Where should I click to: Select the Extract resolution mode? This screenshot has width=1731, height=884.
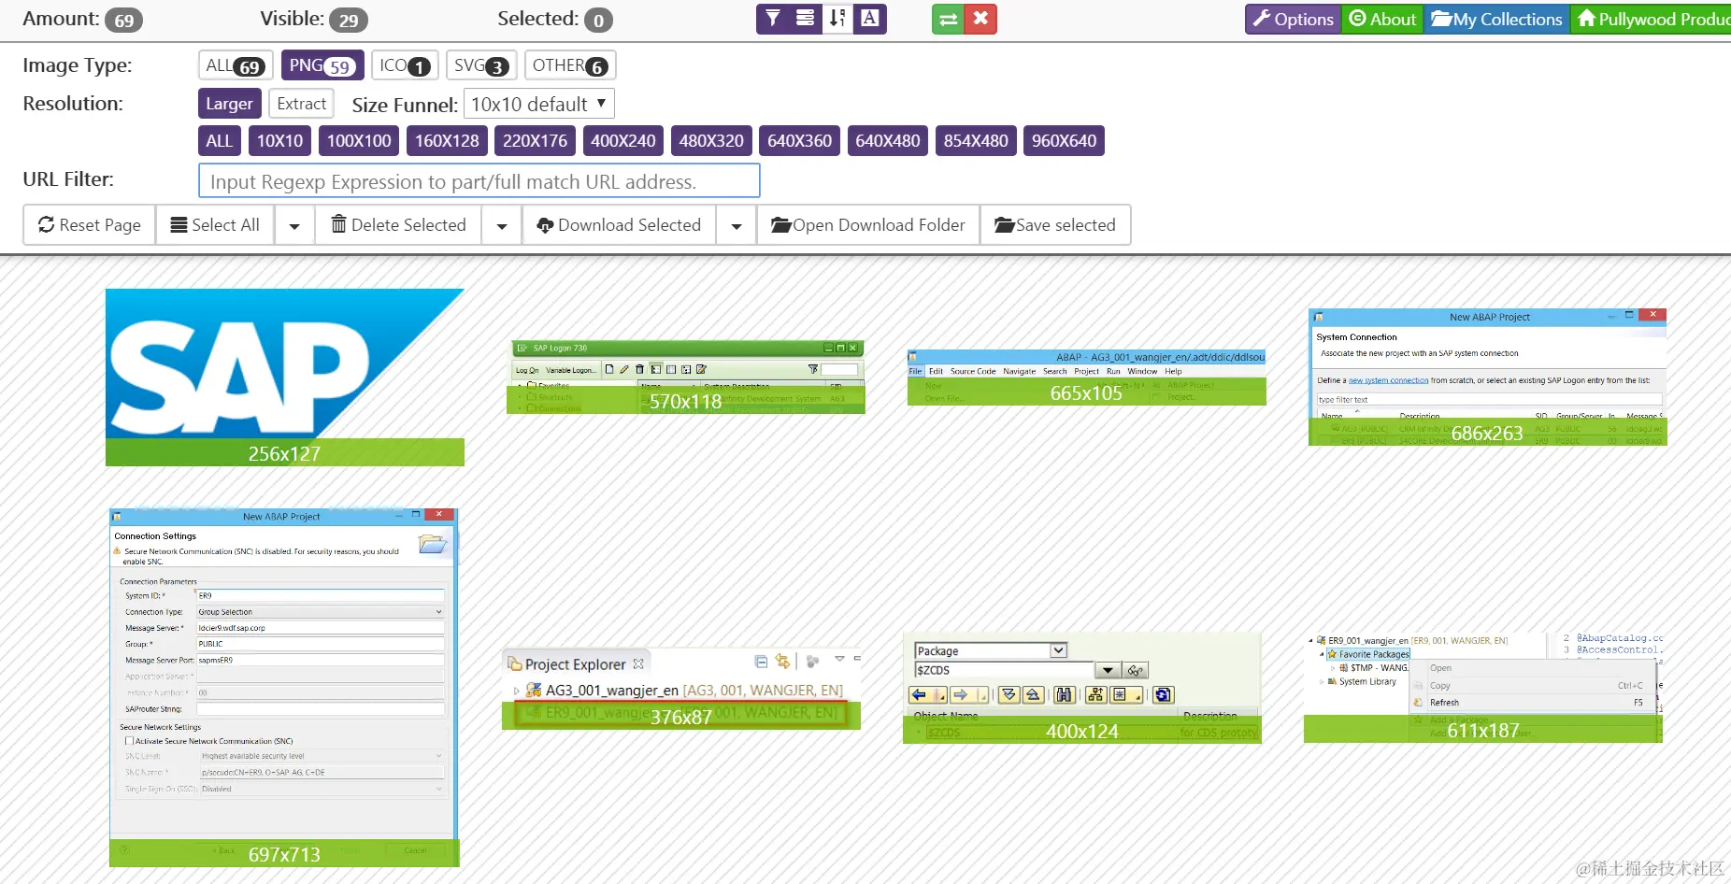pyautogui.click(x=302, y=104)
